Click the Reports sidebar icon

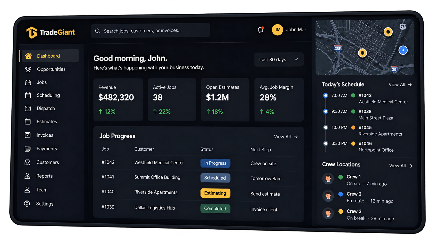(x=27, y=176)
